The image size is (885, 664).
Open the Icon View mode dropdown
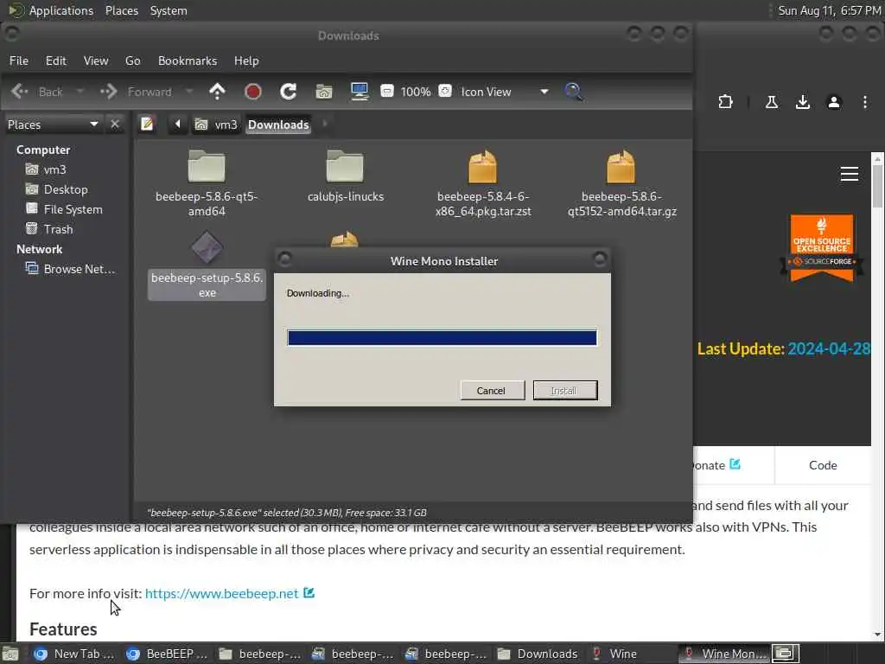click(x=505, y=92)
